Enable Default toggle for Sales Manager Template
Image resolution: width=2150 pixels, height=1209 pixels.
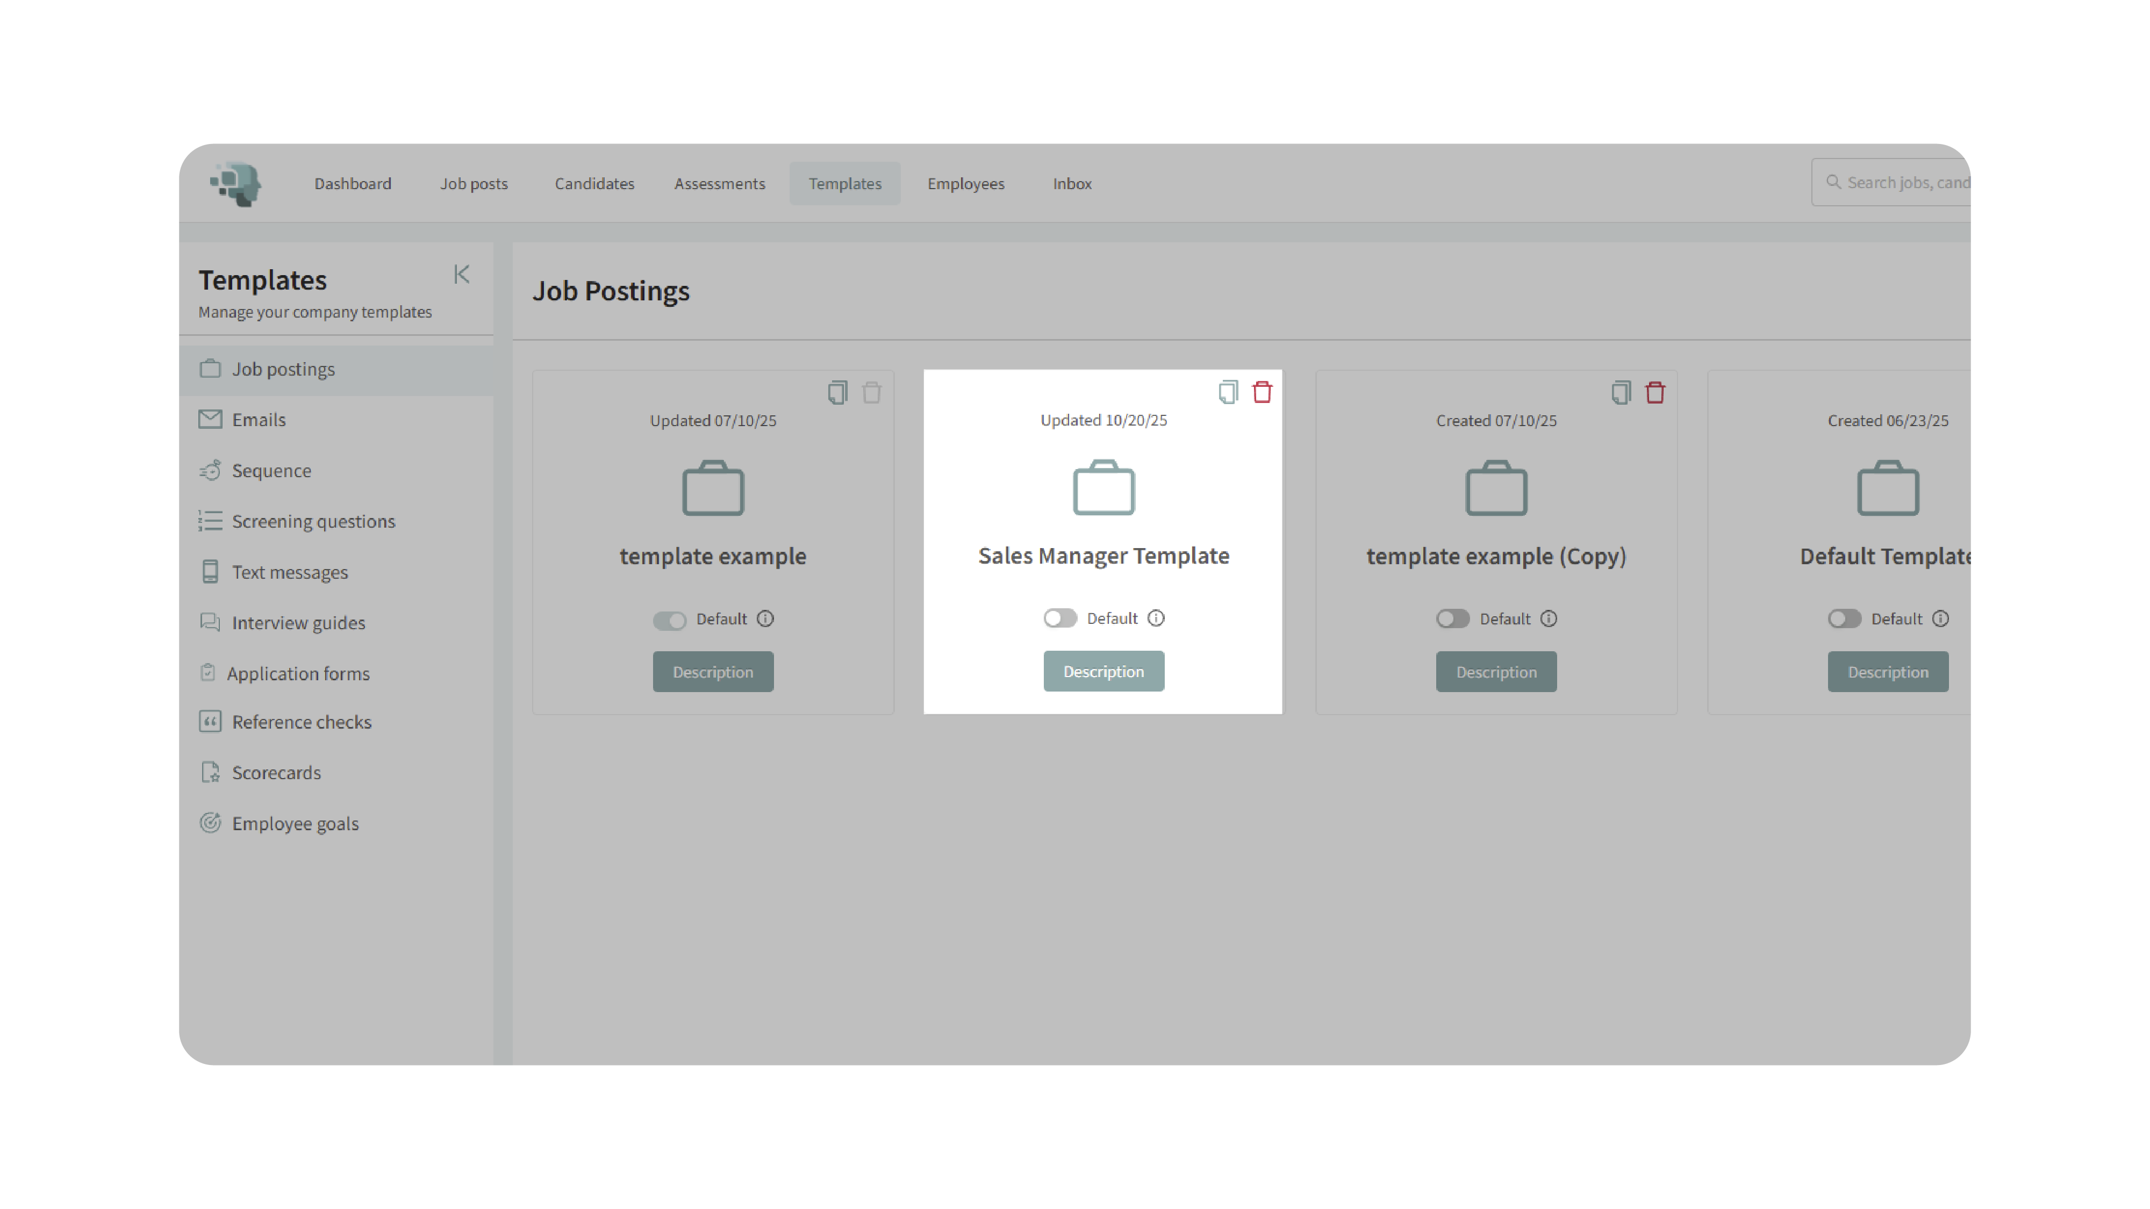[x=1060, y=618]
